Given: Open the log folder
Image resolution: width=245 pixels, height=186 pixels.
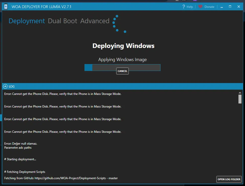Looking at the screenshot, I should (229, 179).
